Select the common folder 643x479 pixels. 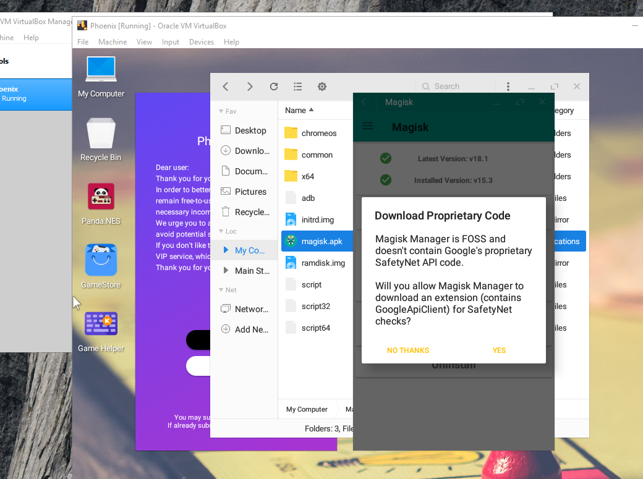317,155
